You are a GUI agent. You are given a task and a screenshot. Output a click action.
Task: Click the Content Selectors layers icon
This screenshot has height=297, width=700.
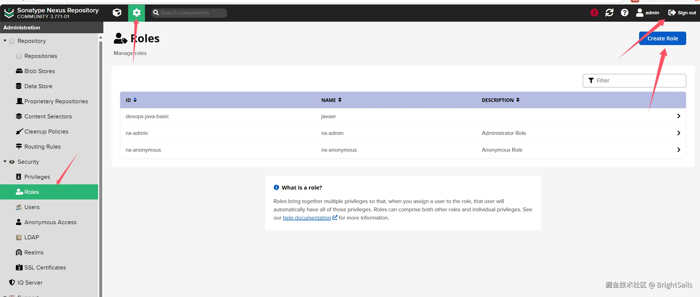click(x=19, y=116)
